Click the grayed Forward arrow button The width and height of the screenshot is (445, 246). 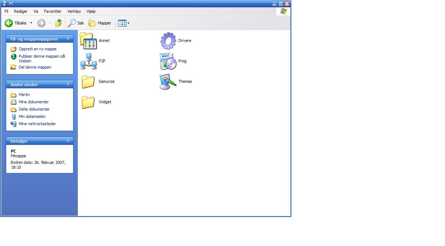coord(41,23)
